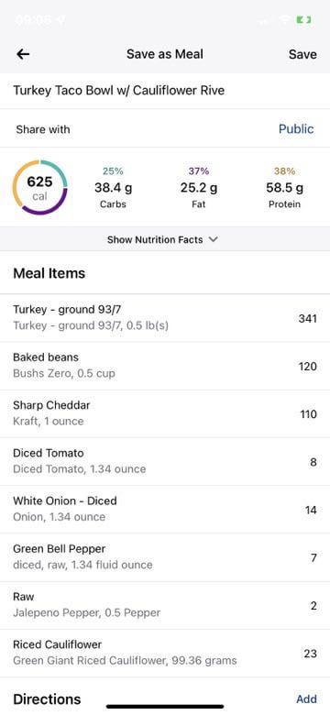This screenshot has height=715, width=330.
Task: Tap the 38.4 g Carbs stat
Action: (x=113, y=187)
